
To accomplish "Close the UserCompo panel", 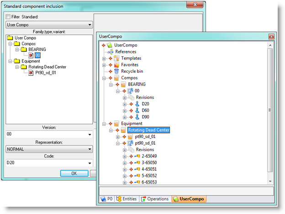I will point(271,35).
